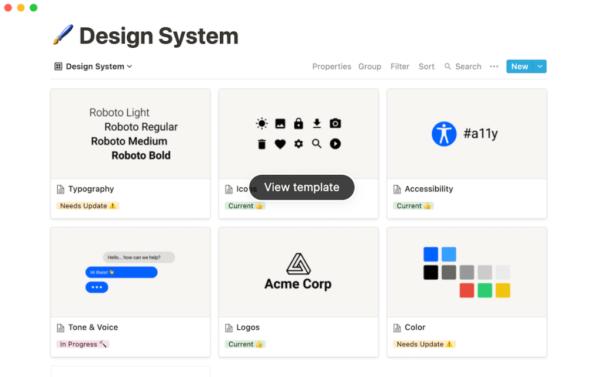Select the black color swatch
603x377 pixels.
(430, 272)
